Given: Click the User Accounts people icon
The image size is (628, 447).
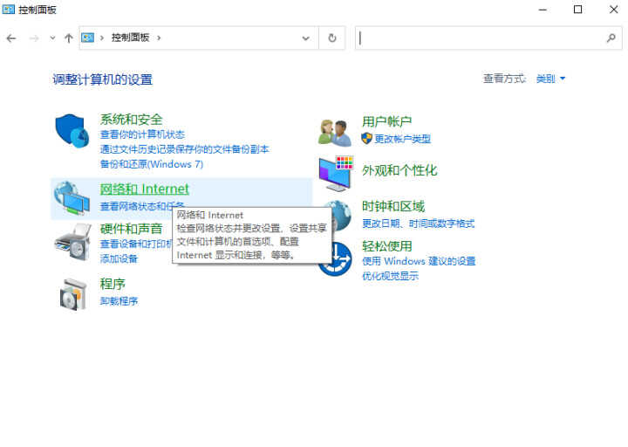Looking at the screenshot, I should (x=336, y=131).
